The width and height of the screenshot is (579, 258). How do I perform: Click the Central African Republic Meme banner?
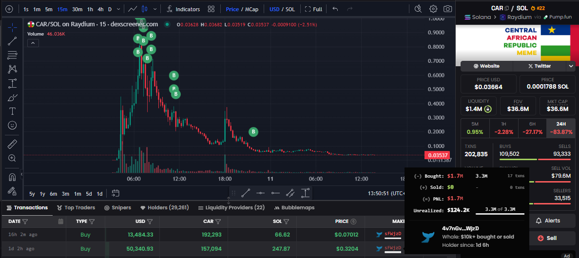pyautogui.click(x=517, y=43)
